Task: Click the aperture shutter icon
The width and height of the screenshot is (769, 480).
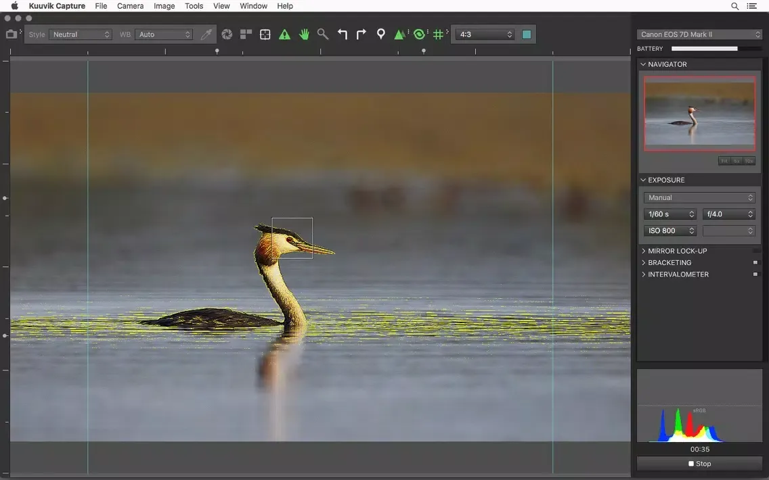Action: (x=227, y=34)
